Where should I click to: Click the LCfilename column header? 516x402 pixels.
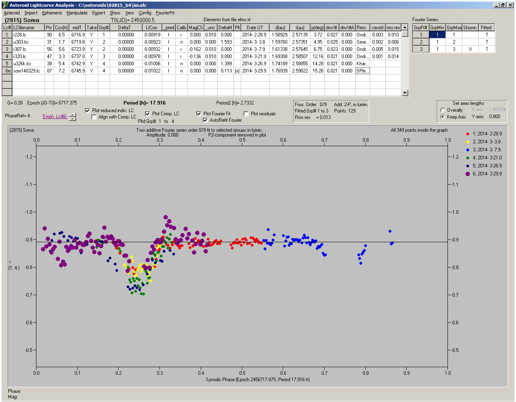click(28, 28)
